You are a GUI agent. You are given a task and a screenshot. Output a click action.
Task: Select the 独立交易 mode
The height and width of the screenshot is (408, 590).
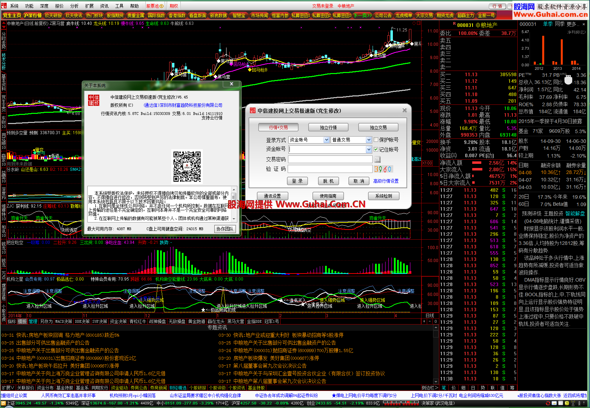click(379, 127)
